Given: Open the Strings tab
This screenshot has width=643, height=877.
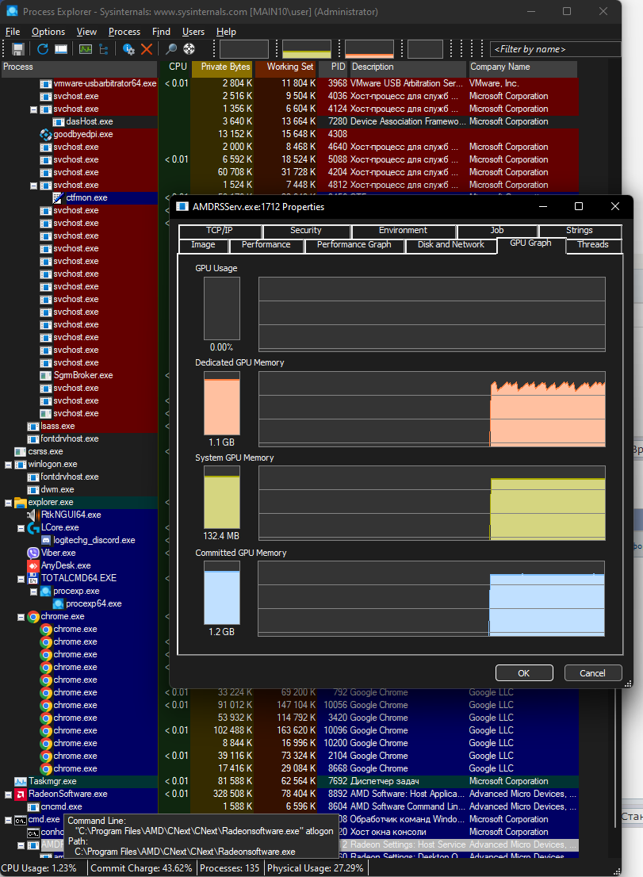Looking at the screenshot, I should pos(580,231).
